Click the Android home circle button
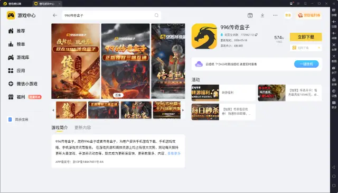The image size is (338, 193). (334, 176)
